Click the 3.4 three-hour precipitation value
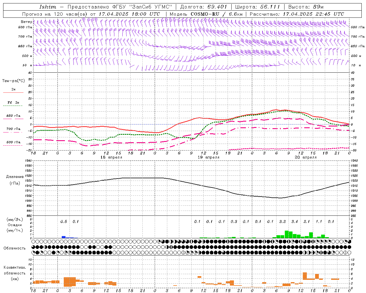Viewport: 366px width, 293px height. (x=295, y=222)
